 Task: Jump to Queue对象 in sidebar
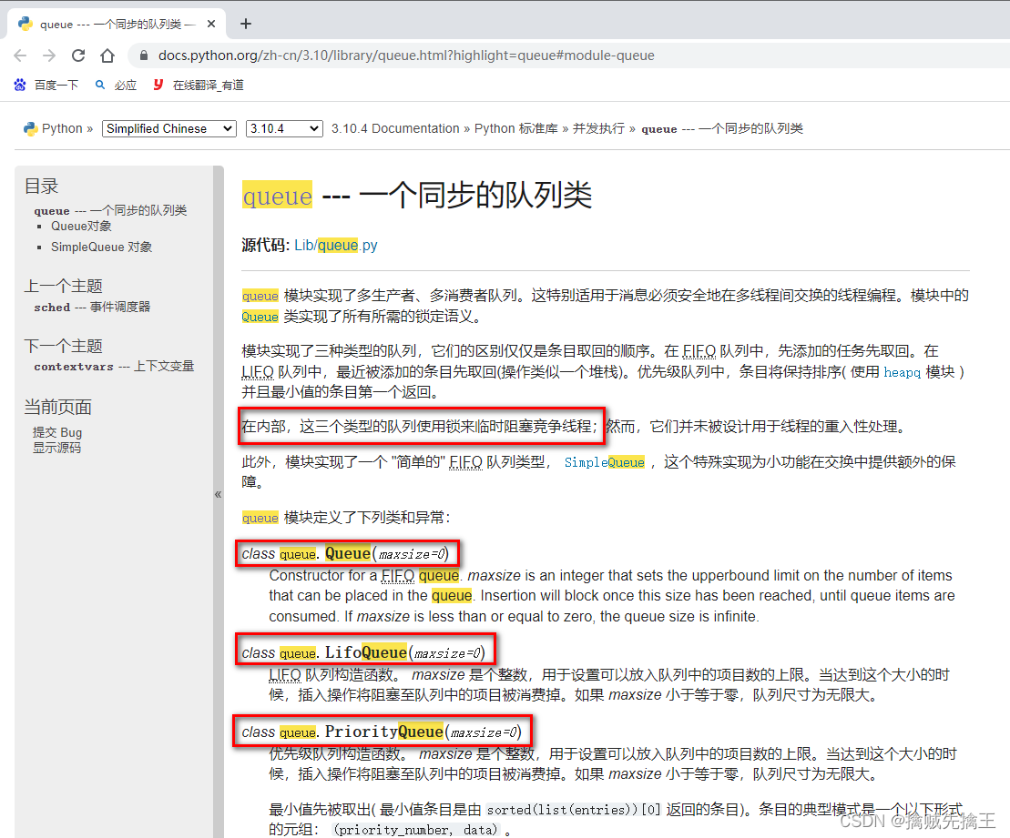click(81, 226)
